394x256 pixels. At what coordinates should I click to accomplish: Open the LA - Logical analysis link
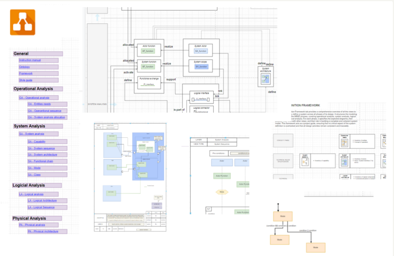tap(31, 194)
